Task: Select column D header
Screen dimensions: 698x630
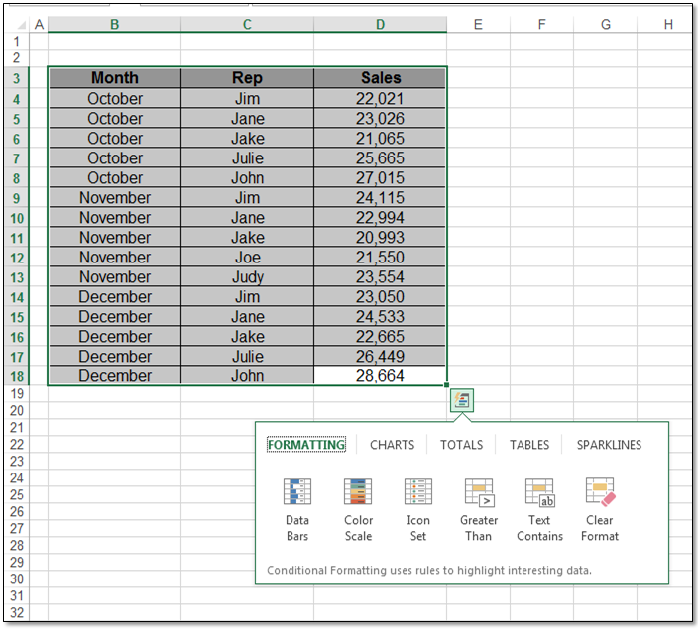Action: 380,24
